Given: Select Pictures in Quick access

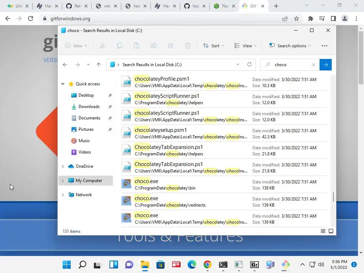Looking at the screenshot, I should coord(86,129).
